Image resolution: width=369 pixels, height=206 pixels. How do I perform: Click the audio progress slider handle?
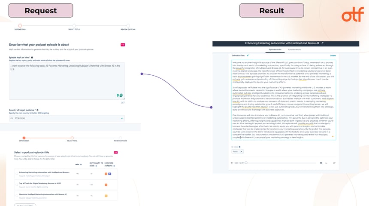tap(246, 163)
